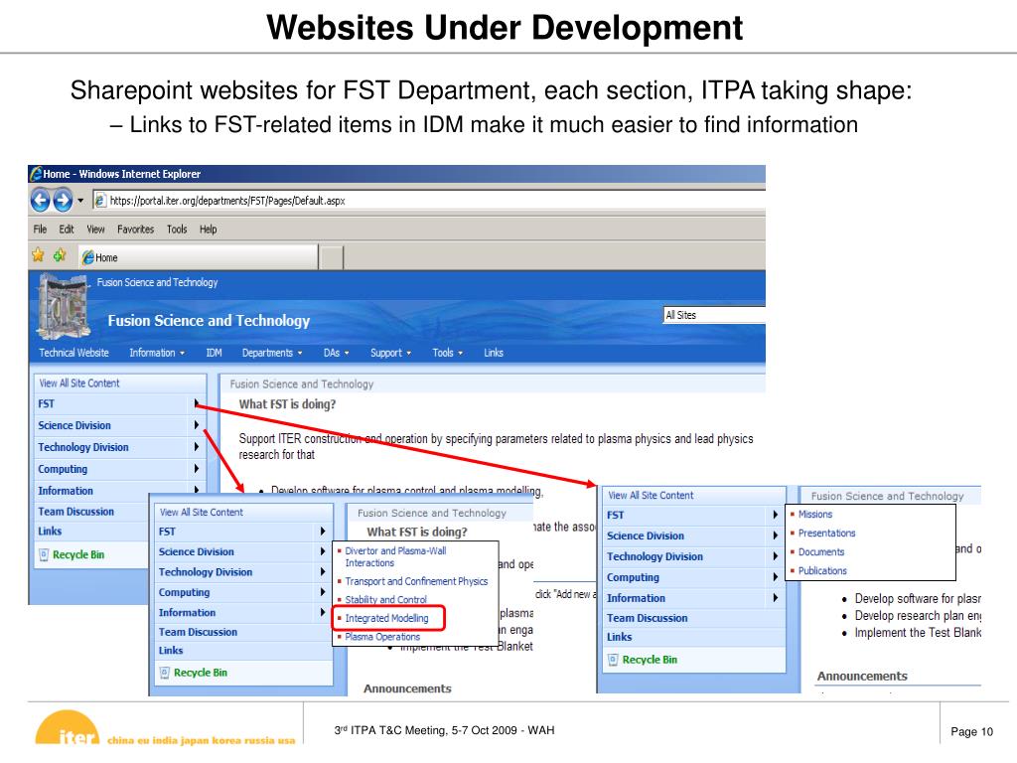1017x763 pixels.
Task: Open the IDM navigation link
Action: coord(215,353)
